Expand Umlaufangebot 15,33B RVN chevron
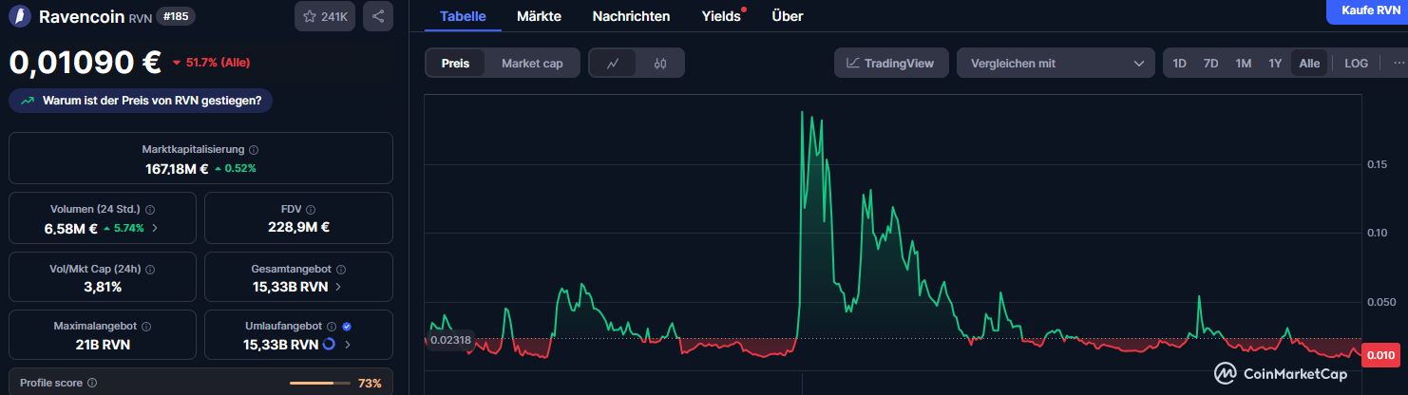 click(348, 344)
